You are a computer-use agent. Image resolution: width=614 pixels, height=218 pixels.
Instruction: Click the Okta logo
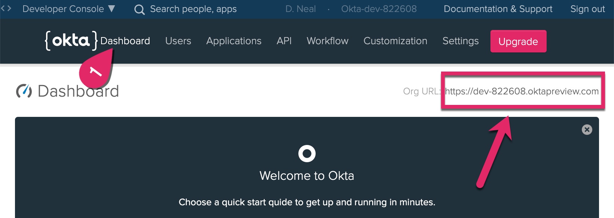pos(71,40)
